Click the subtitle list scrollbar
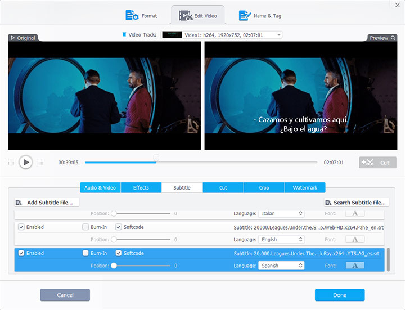The width and height of the screenshot is (405, 310). (x=388, y=259)
